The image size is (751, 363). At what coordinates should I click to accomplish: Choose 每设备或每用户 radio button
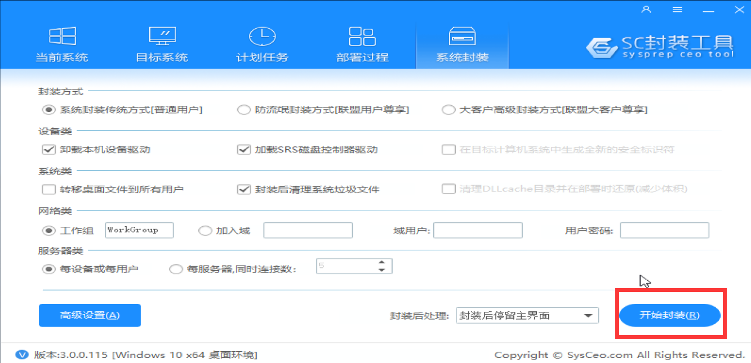coord(48,269)
